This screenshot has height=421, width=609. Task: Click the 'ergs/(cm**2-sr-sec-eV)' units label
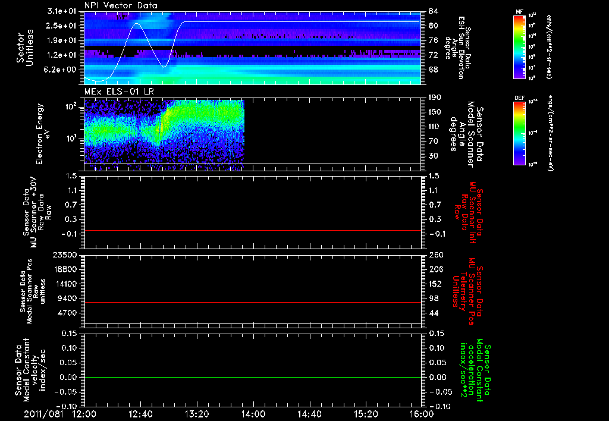[550, 133]
